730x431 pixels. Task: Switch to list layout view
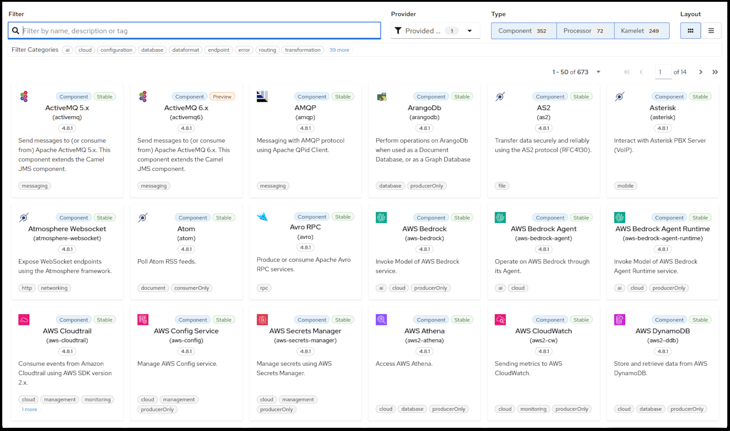[712, 31]
